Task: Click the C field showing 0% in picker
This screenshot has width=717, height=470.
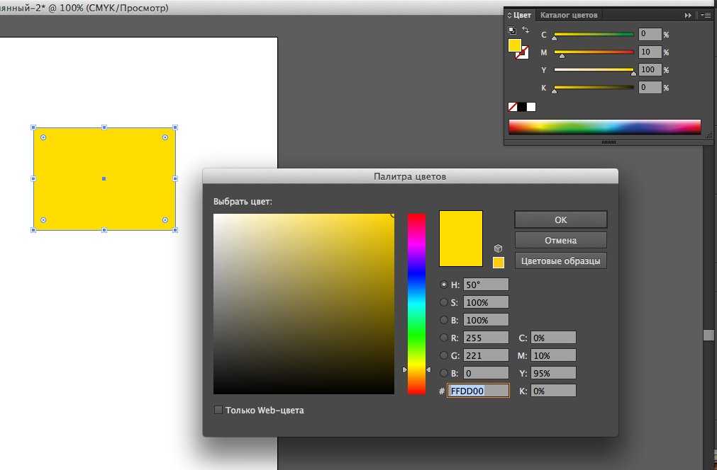Action: point(553,338)
